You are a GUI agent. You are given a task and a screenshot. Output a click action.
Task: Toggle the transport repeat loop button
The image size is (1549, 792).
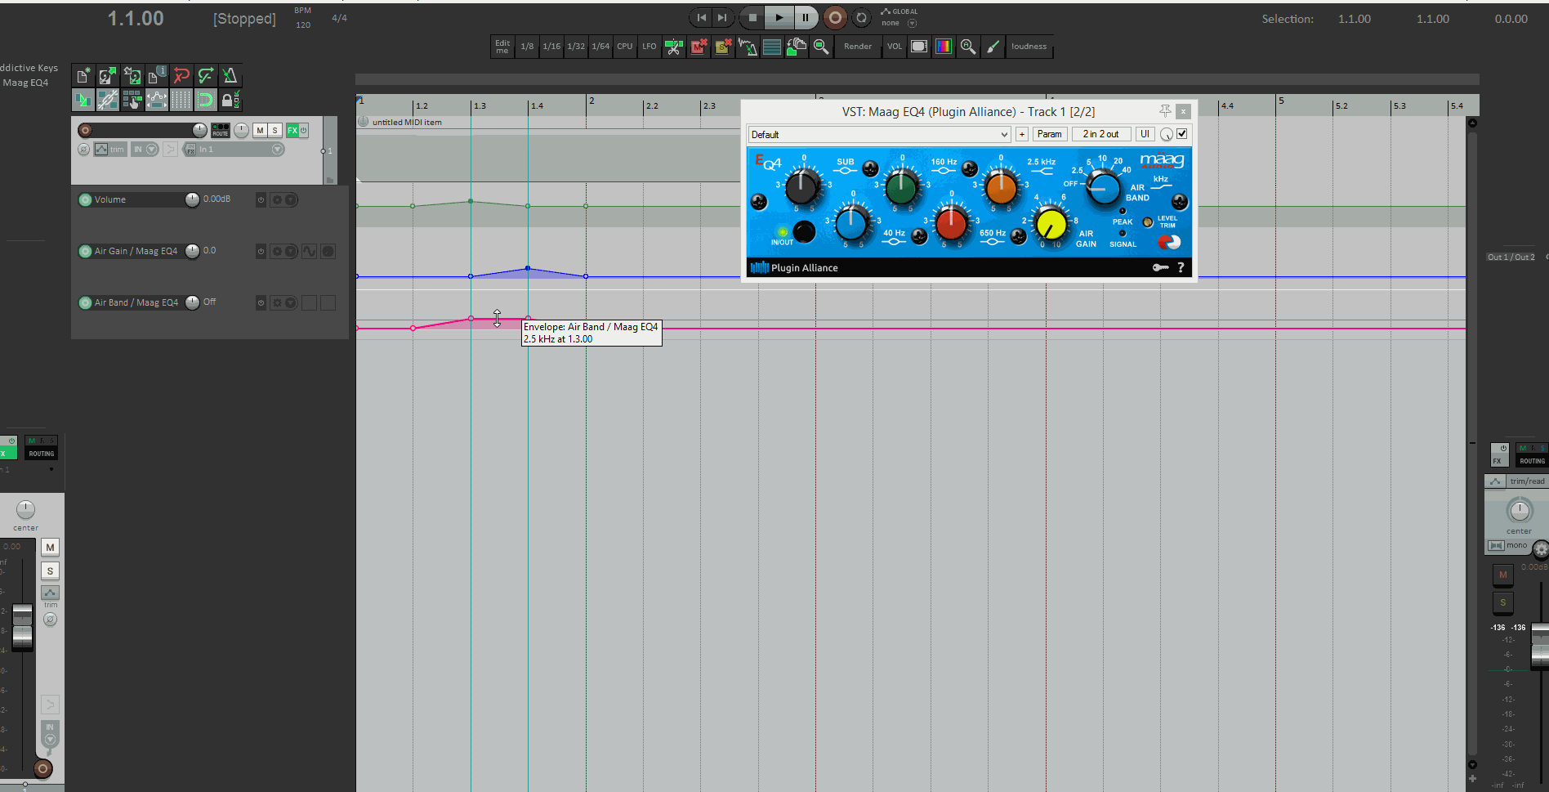(x=861, y=17)
